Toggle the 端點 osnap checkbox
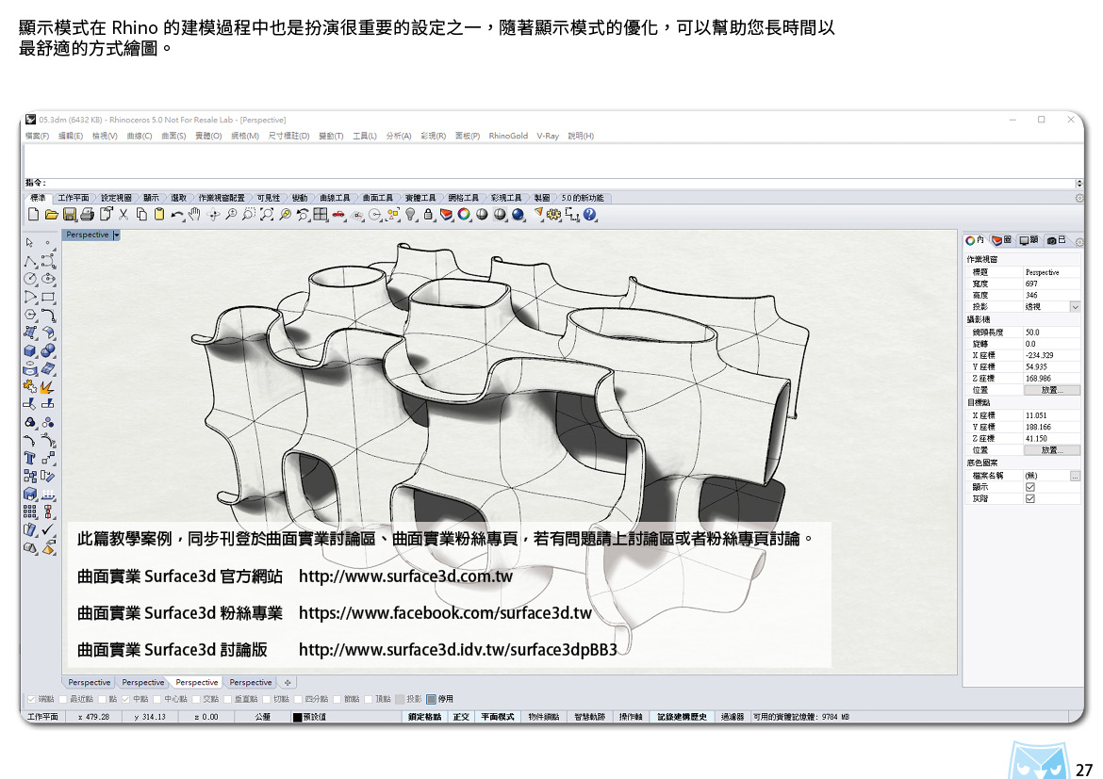1103x779 pixels. [x=31, y=700]
